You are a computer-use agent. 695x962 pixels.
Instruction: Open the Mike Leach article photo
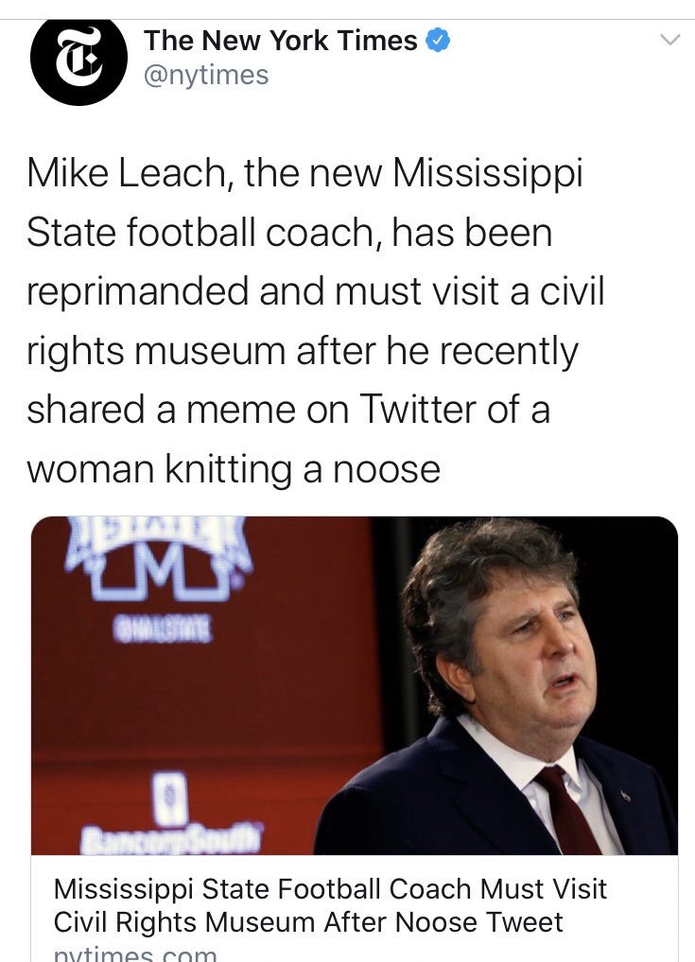[x=355, y=685]
